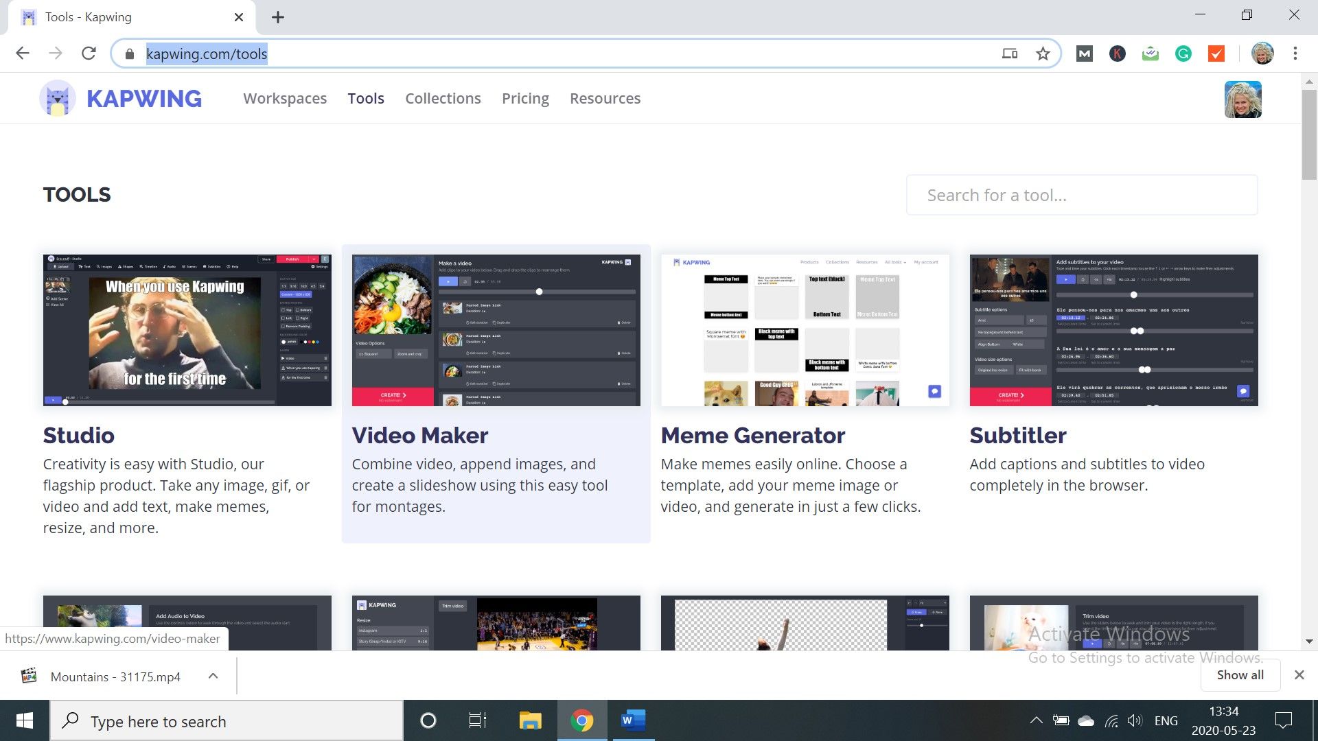Reload the page with refresh icon

coord(89,54)
